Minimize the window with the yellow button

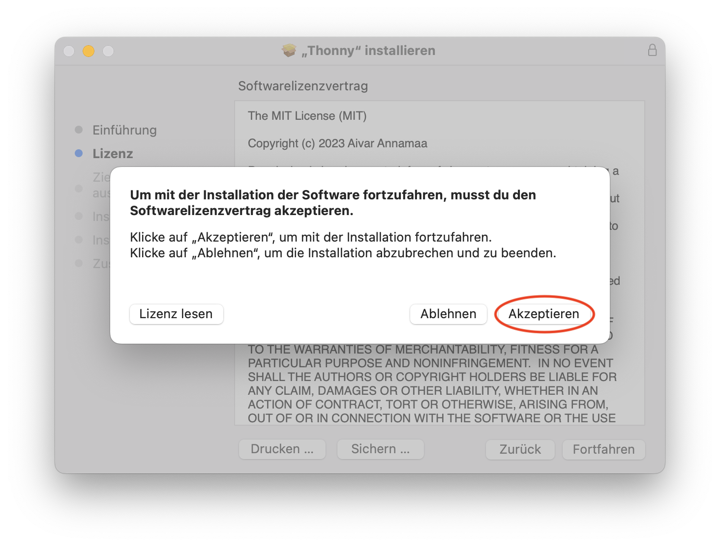pyautogui.click(x=89, y=51)
